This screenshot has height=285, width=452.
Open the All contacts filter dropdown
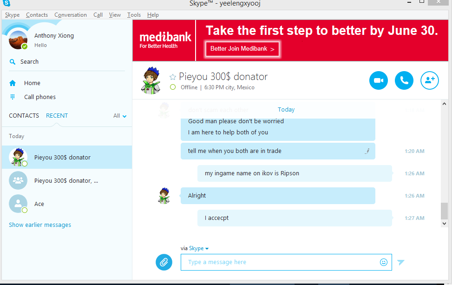(x=120, y=116)
